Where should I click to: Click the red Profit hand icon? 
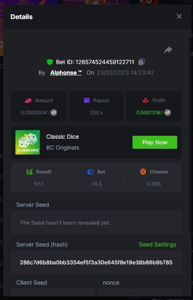coord(146,100)
